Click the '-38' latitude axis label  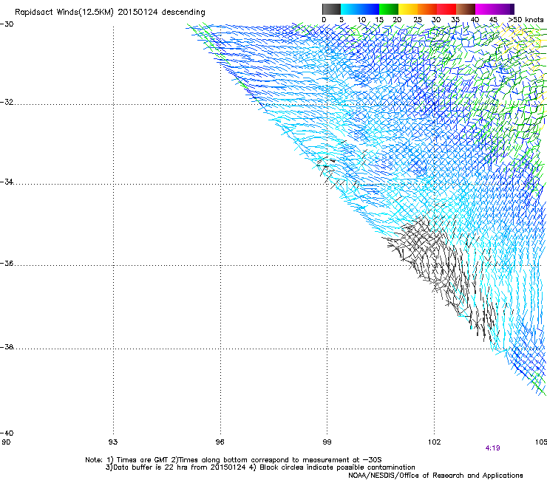(x=7, y=347)
